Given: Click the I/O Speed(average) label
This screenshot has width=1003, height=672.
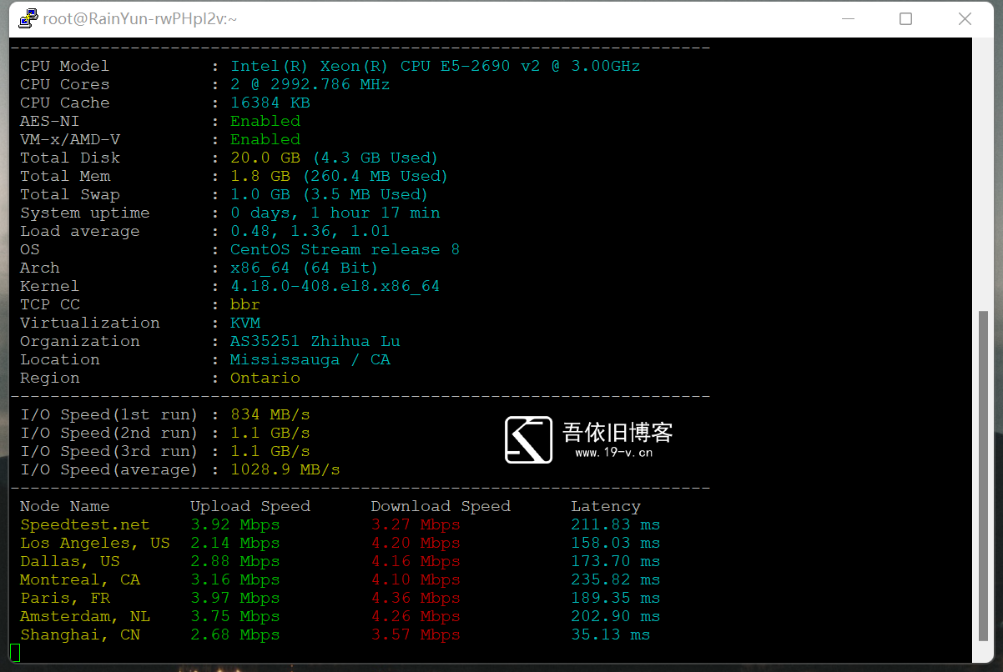Looking at the screenshot, I should pos(109,469).
